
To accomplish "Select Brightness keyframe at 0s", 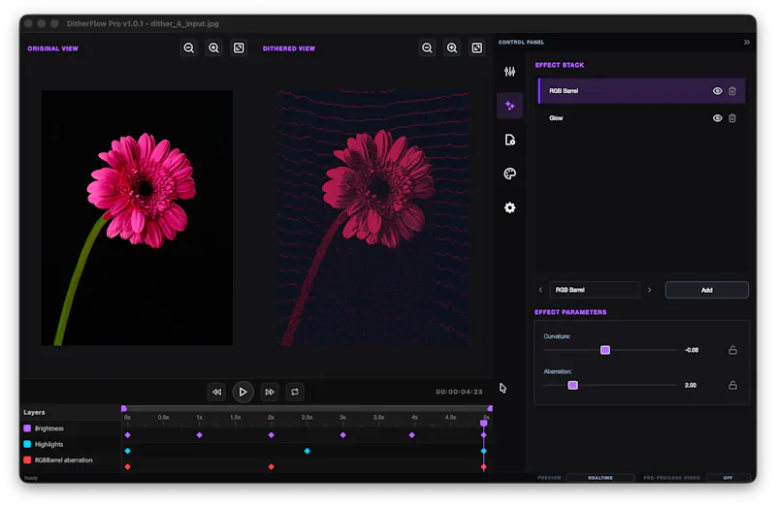I will coord(128,435).
